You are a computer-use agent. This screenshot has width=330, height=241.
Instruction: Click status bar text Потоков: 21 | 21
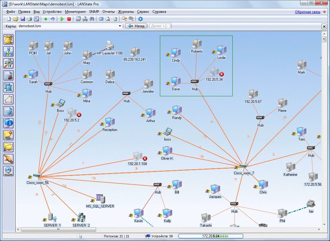coord(116,236)
